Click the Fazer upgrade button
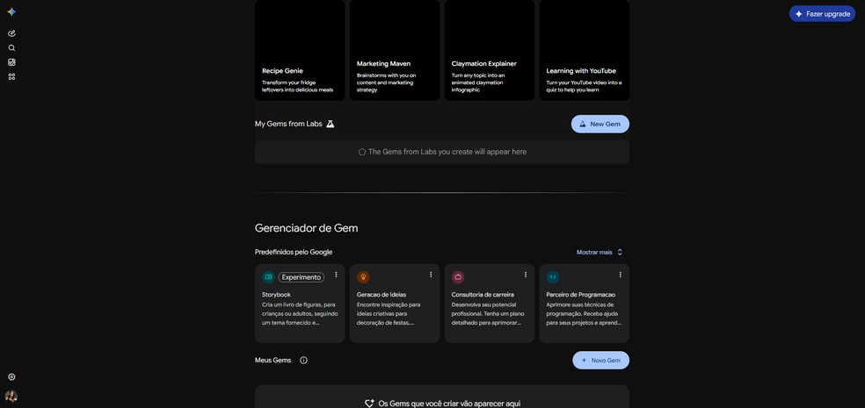The image size is (865, 408). coord(822,14)
